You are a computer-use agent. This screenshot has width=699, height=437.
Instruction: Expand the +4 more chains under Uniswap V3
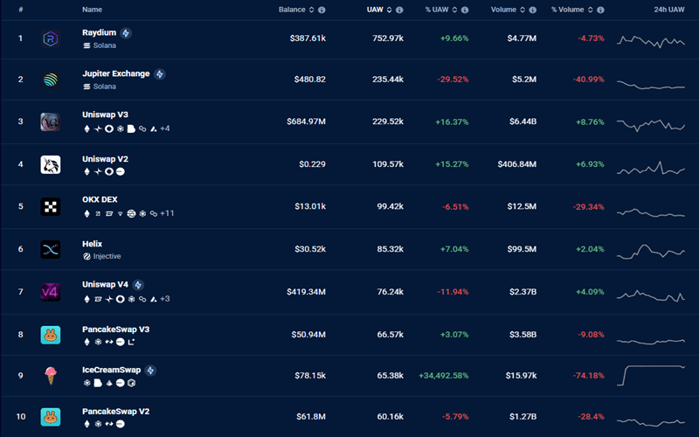coord(165,128)
